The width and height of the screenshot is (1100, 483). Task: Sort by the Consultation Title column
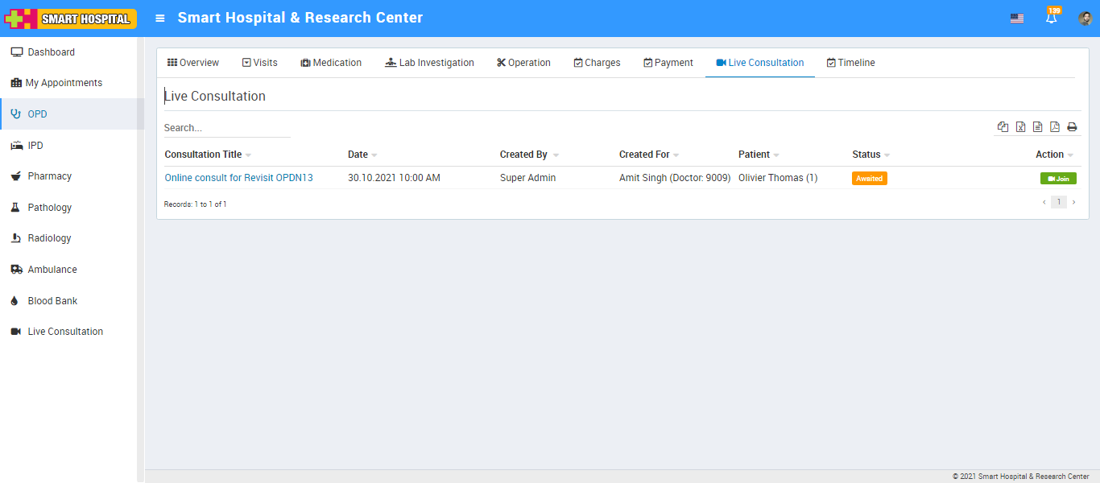[x=203, y=155]
